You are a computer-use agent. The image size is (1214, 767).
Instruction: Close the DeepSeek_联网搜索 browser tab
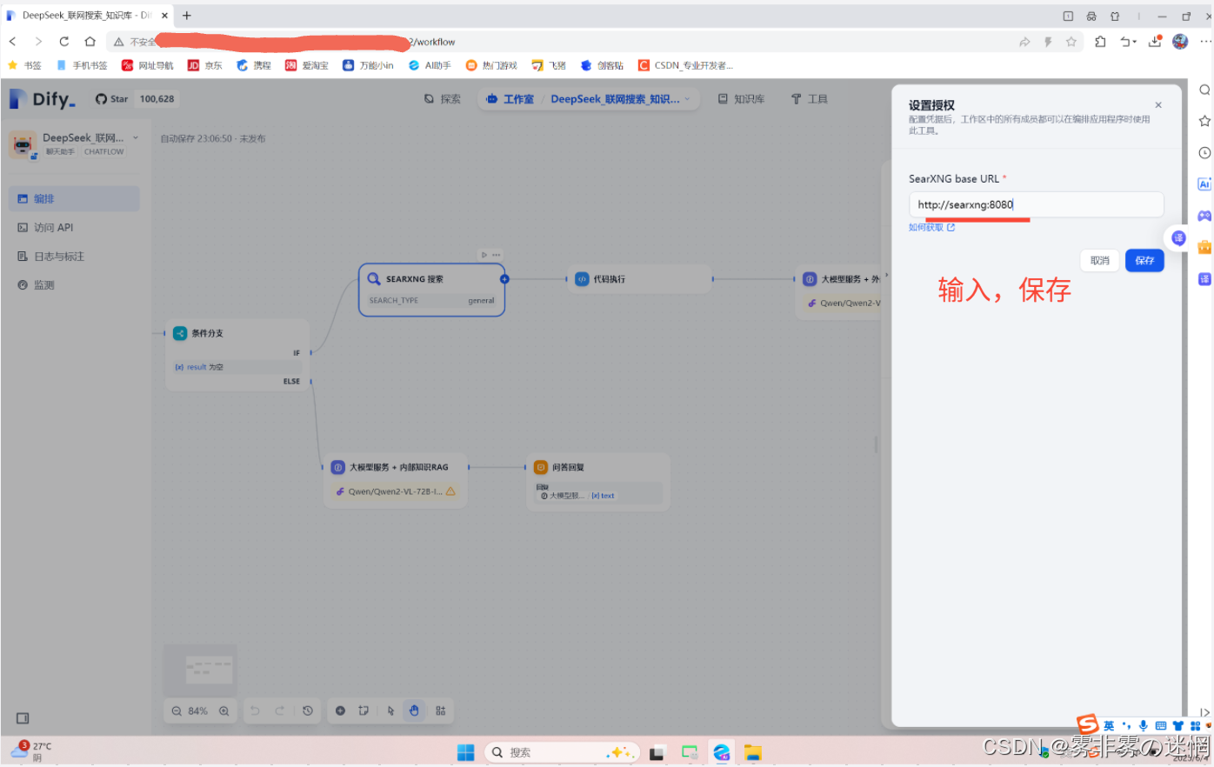[x=164, y=16]
